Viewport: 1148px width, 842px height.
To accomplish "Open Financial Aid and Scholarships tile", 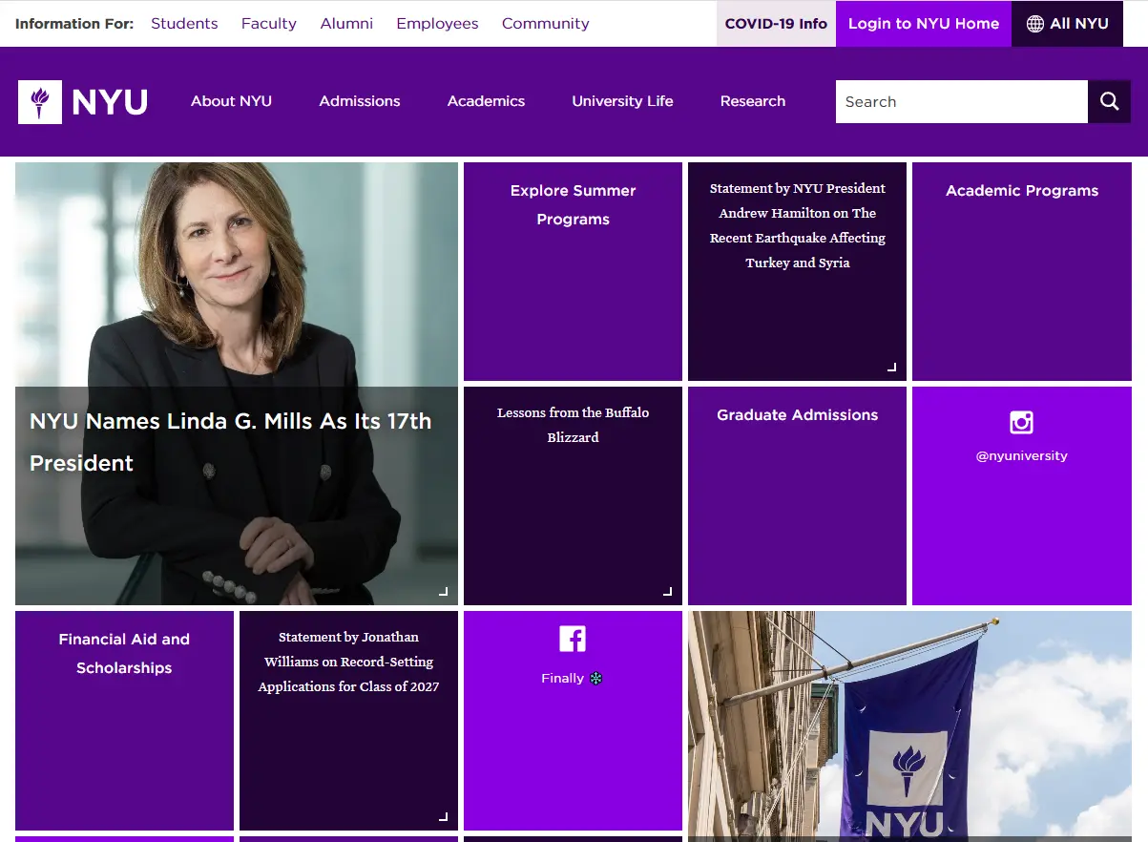I will pyautogui.click(x=124, y=721).
